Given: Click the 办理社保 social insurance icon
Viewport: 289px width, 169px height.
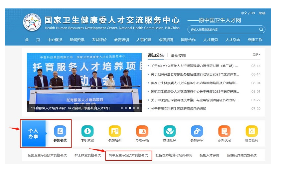Looking at the screenshot, I should click(x=169, y=131).
